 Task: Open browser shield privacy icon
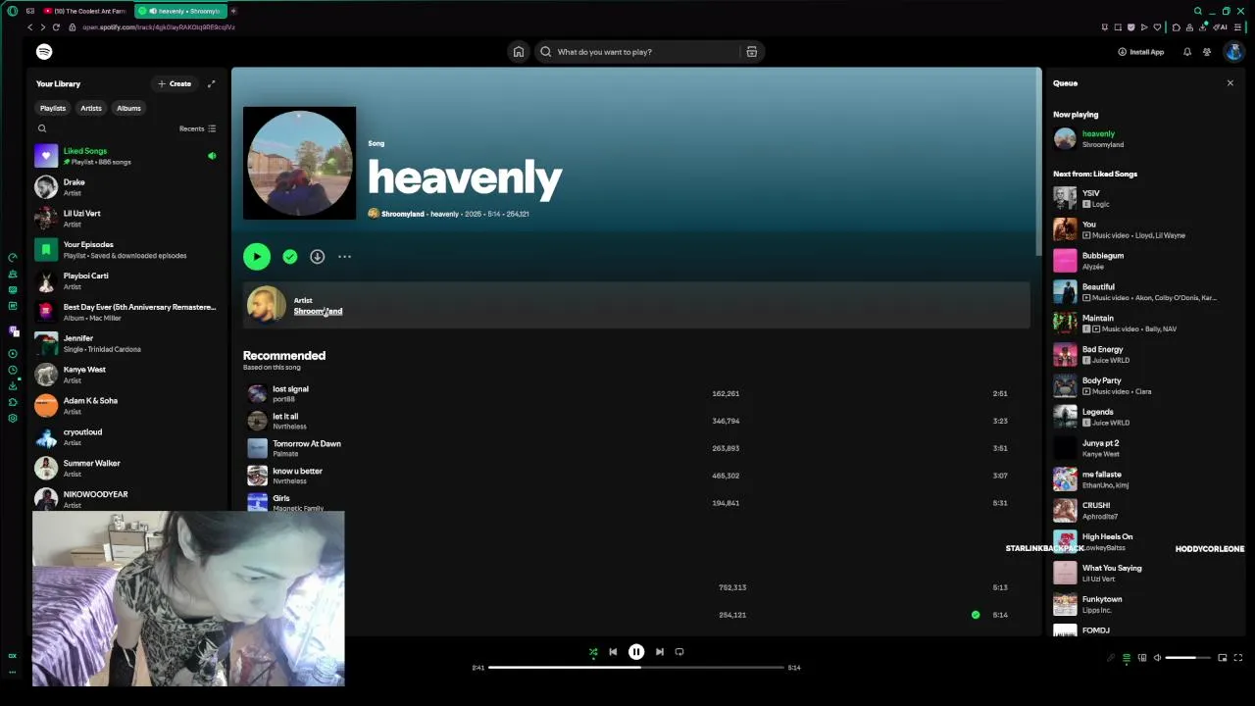[1130, 27]
